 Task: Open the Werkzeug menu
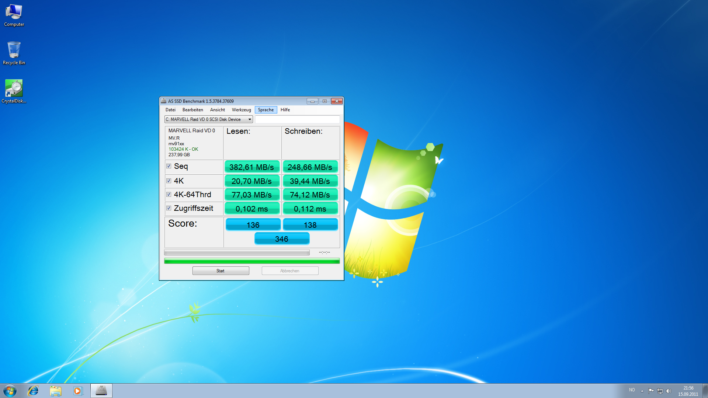click(x=241, y=110)
